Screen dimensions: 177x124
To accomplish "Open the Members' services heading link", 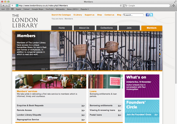I will click(x=27, y=91).
